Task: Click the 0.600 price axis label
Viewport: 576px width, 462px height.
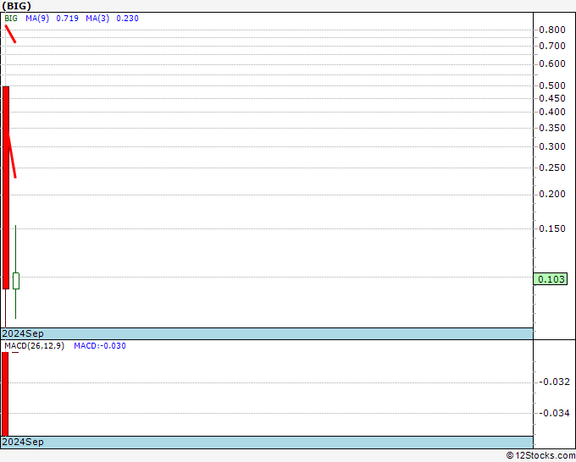Action: (x=552, y=63)
